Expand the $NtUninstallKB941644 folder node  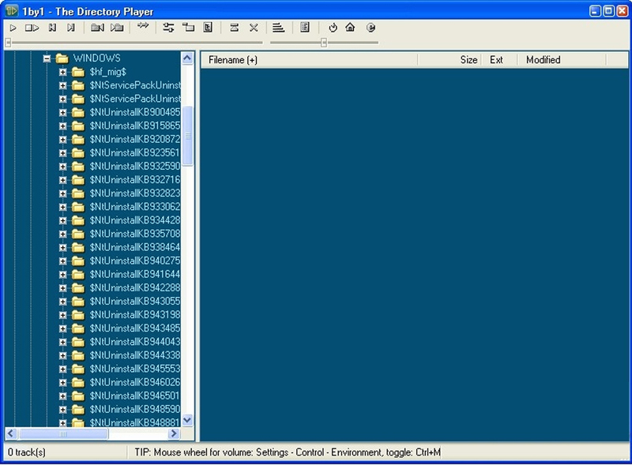[x=63, y=275]
